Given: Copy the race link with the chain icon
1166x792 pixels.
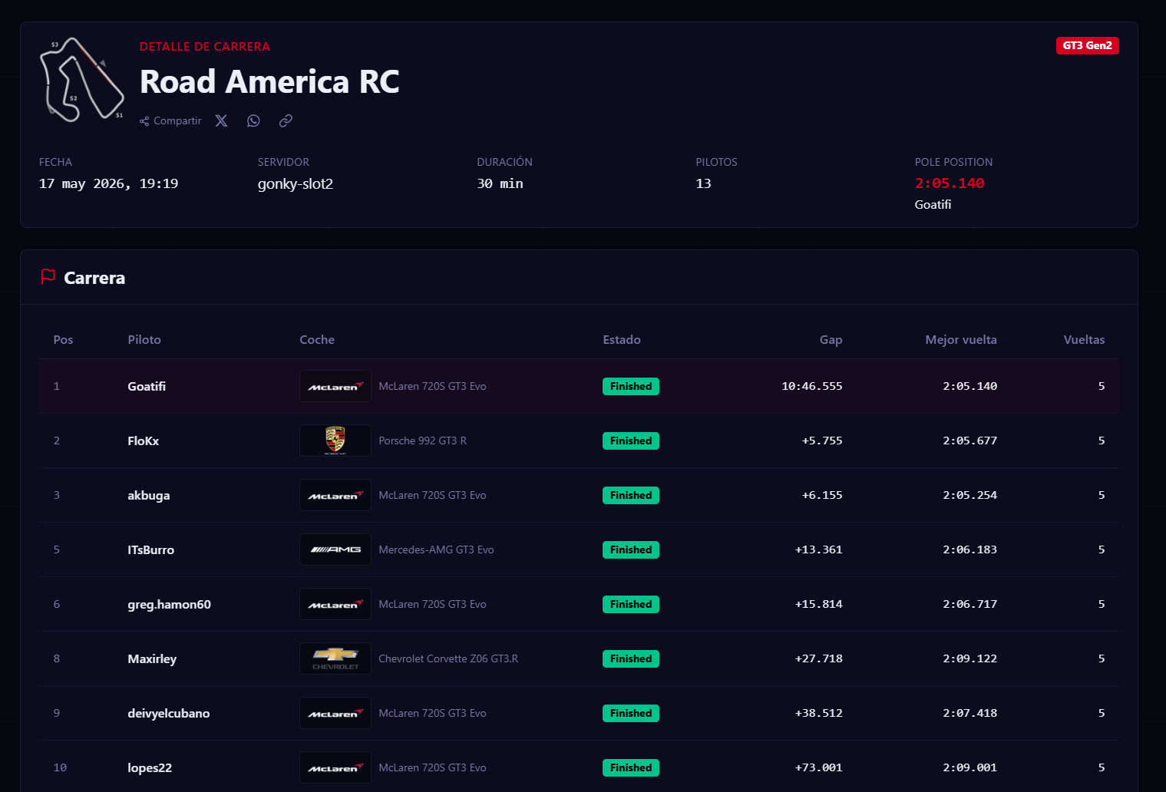Looking at the screenshot, I should (286, 120).
